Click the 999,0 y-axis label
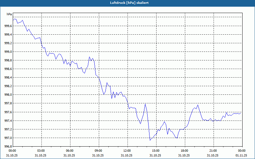The width and height of the screenshot is (255, 159). [8, 52]
